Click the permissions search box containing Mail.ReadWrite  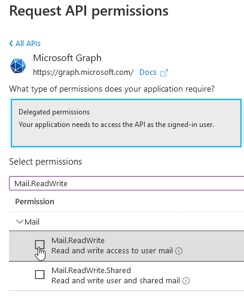(126, 183)
